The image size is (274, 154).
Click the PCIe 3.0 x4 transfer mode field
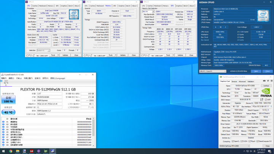pos(49,104)
